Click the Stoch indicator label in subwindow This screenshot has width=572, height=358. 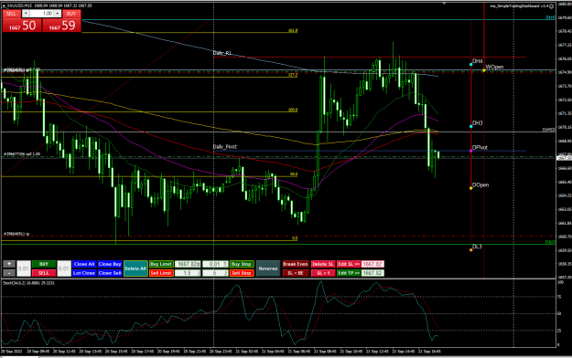28,283
